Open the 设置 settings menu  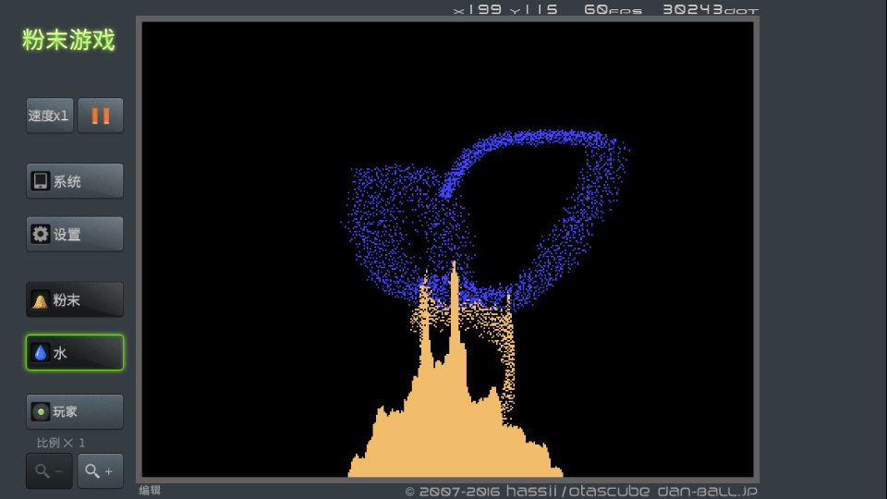pos(74,234)
